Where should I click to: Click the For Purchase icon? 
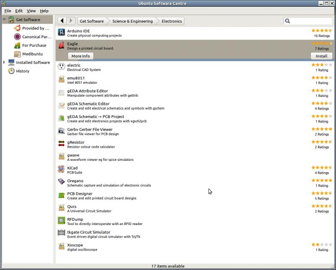pos(17,45)
